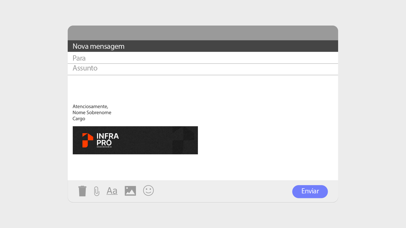Viewport: 406px width, 228px height.
Task: Focus the Para recipient field
Action: pos(203,58)
